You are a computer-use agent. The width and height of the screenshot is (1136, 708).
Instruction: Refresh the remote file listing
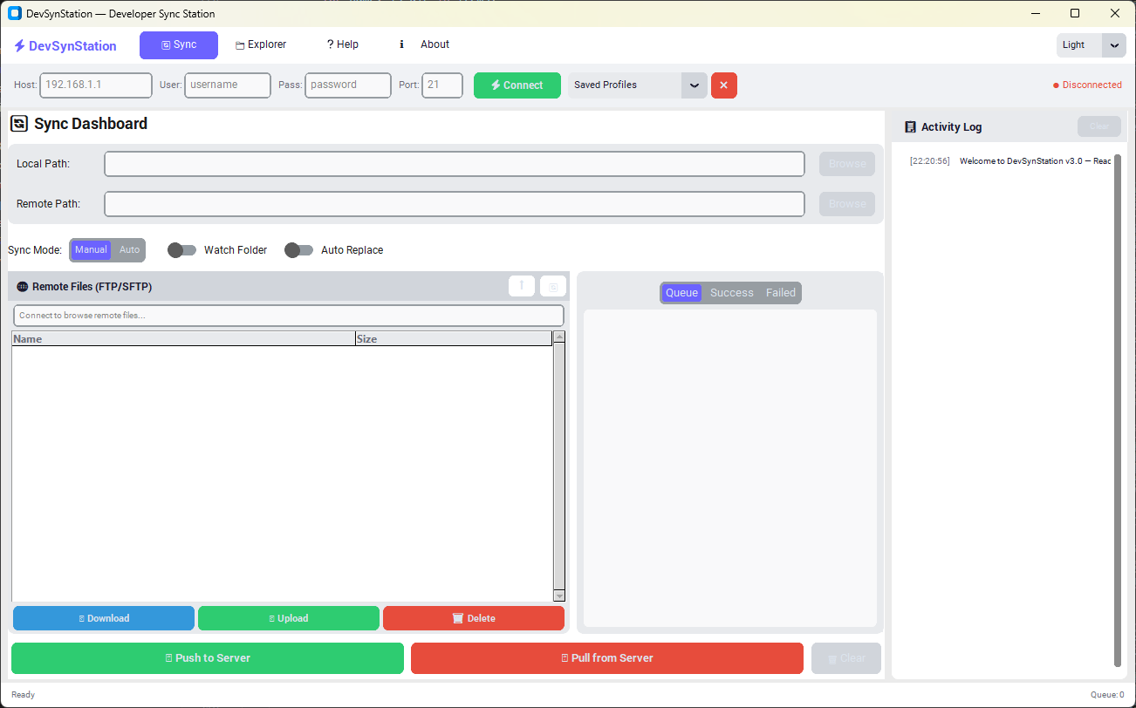coord(552,285)
